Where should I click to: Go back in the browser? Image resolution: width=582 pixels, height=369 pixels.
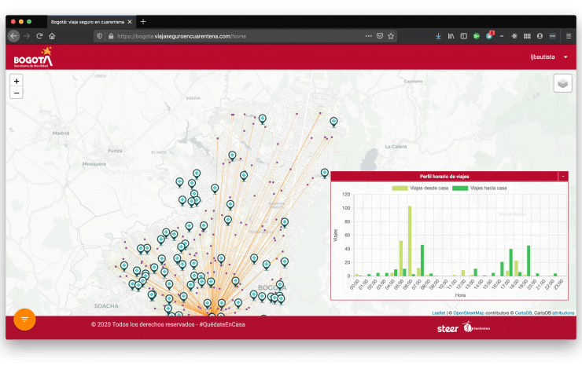(x=13, y=36)
